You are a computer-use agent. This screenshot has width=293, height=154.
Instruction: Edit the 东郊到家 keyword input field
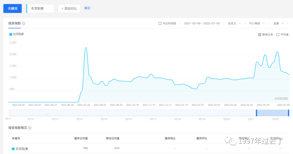(x=40, y=9)
